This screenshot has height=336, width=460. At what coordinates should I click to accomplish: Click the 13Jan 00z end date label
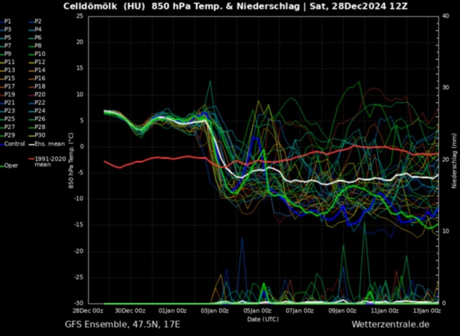[x=428, y=311]
